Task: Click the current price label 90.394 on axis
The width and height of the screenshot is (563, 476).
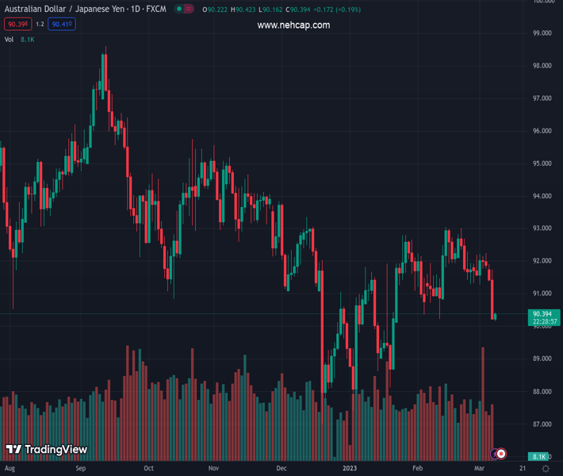Action: click(543, 313)
